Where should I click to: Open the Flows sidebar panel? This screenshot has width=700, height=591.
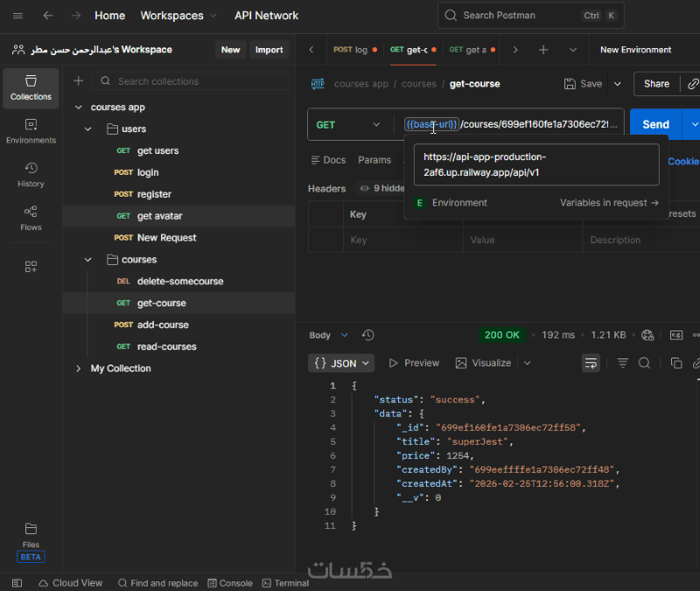click(31, 219)
